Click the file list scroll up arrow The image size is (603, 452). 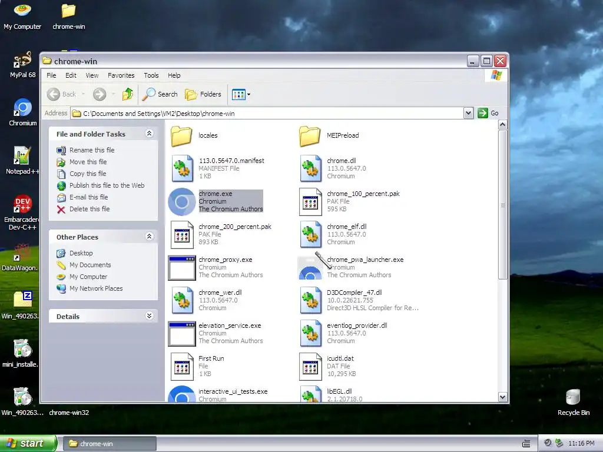point(503,125)
